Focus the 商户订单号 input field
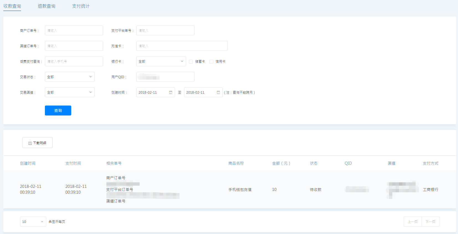Screen dimensions: 458x234 click(74, 30)
